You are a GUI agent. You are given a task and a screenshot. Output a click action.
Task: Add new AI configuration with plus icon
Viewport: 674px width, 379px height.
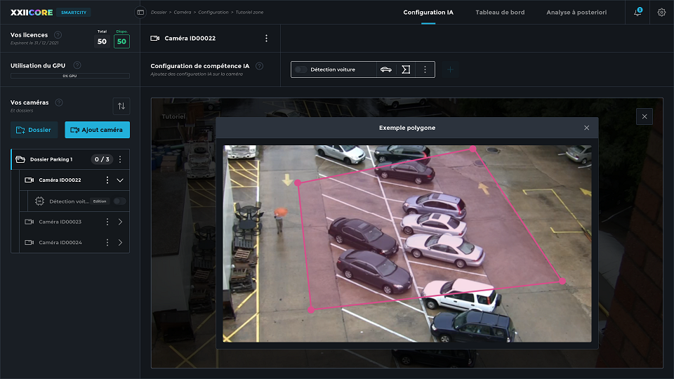(x=451, y=69)
